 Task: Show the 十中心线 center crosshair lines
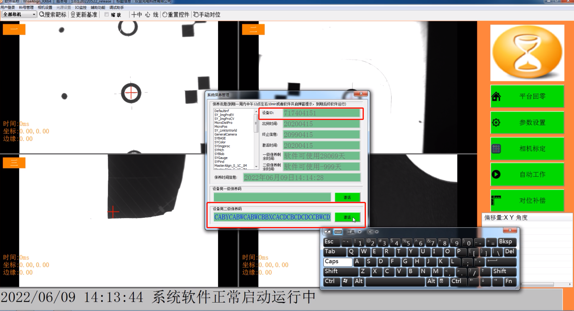(145, 15)
